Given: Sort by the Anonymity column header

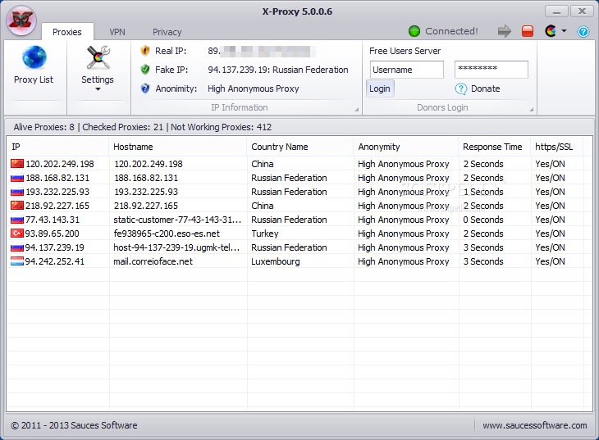Looking at the screenshot, I should pos(406,147).
